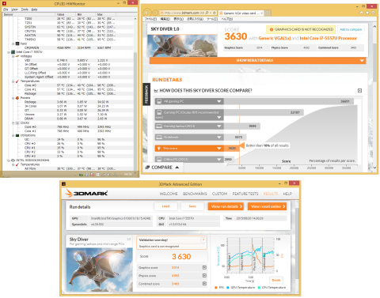The height and width of the screenshot is (298, 380).
Task: Click View run details button
Action: 226,206
